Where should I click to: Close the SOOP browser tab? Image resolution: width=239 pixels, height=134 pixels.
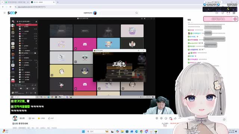click(x=54, y=2)
